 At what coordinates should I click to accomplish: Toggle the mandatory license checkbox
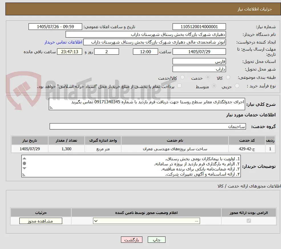click(x=249, y=221)
